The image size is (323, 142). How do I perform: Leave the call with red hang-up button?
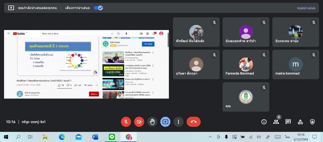pyautogui.click(x=193, y=122)
